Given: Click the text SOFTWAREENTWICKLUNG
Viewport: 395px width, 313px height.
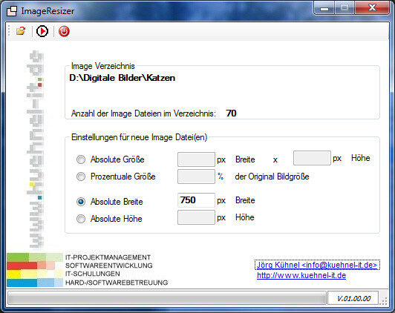Looking at the screenshot, I should (x=109, y=266).
